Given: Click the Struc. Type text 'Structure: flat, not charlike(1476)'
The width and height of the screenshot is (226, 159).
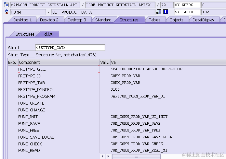Looking at the screenshot, I should tap(66, 55).
